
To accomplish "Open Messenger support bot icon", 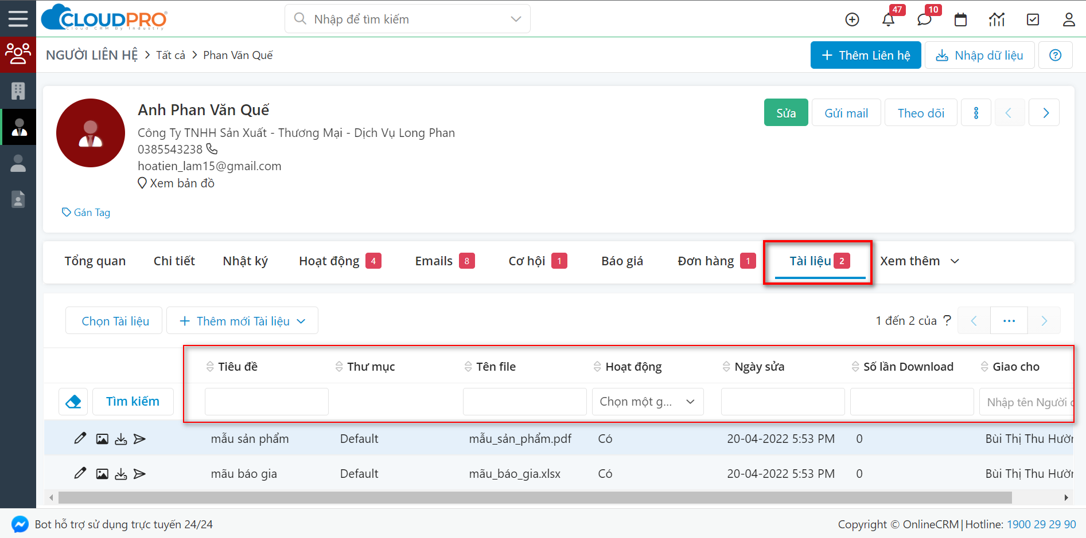I will point(20,524).
